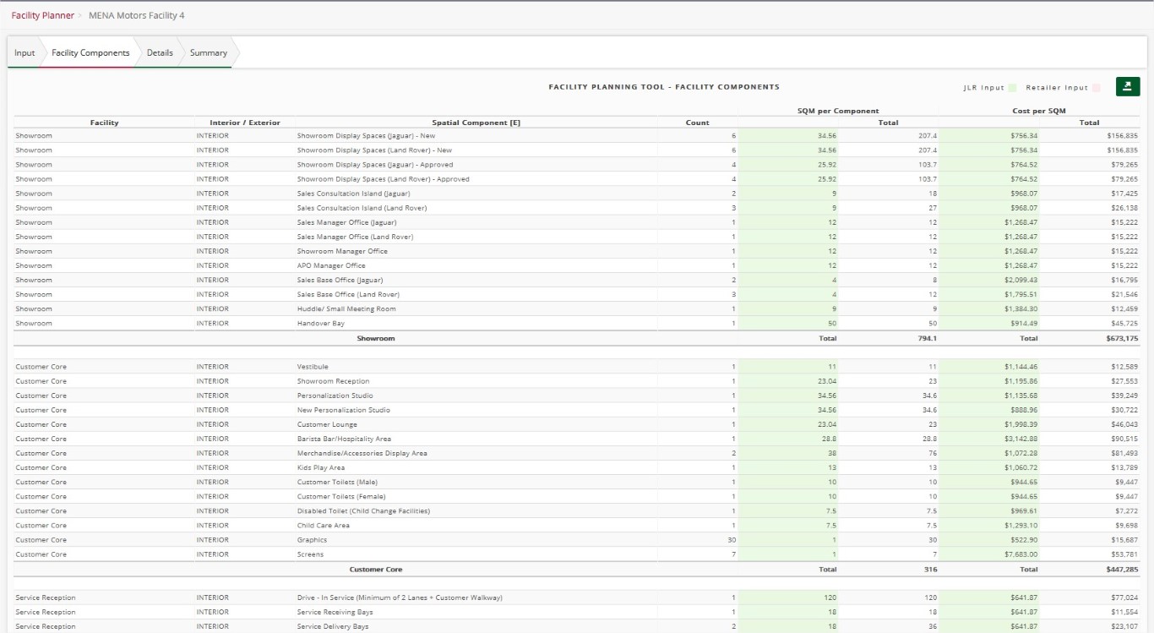Click MENA Motors Facility 4 breadcrumb
This screenshot has width=1154, height=633.
tap(136, 15)
